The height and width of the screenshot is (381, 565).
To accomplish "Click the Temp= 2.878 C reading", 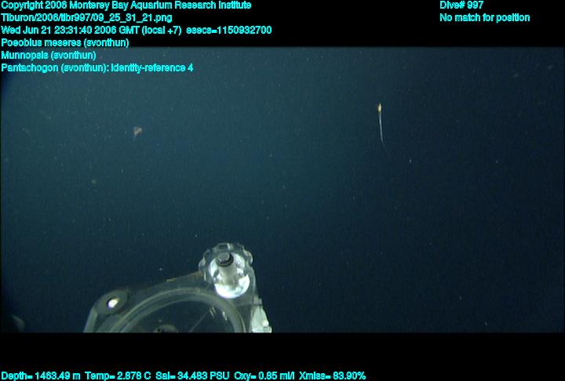I will (x=118, y=376).
